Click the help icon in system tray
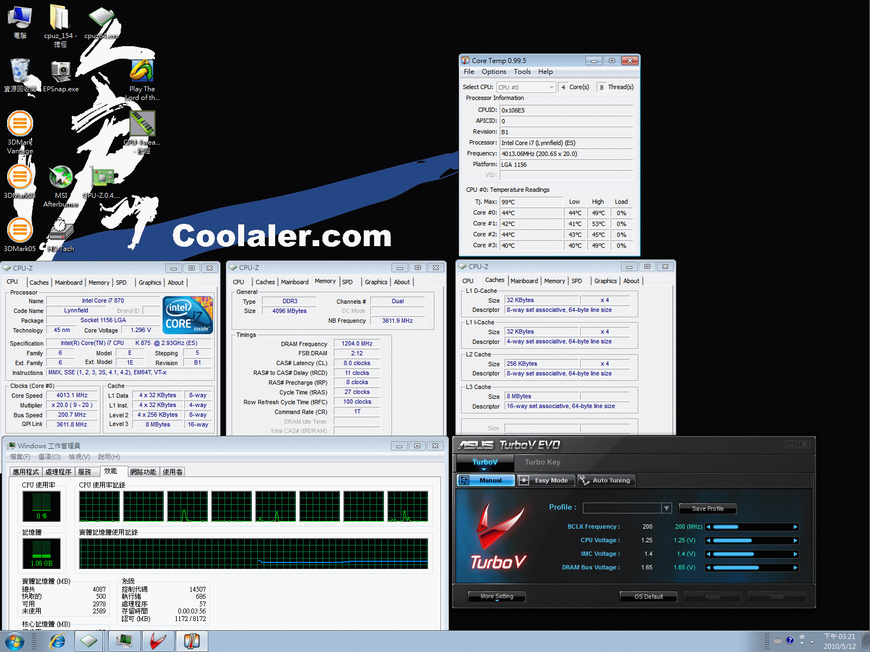The height and width of the screenshot is (652, 870). 790,640
